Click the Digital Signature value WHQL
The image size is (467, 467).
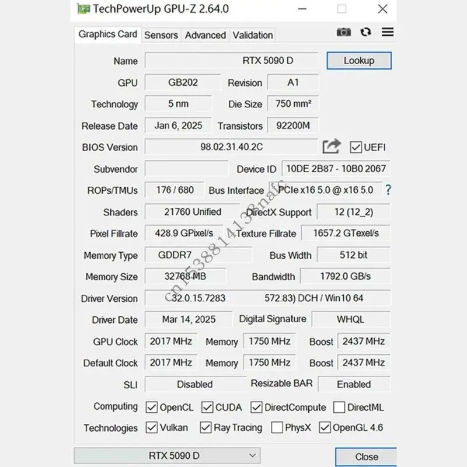(x=351, y=319)
